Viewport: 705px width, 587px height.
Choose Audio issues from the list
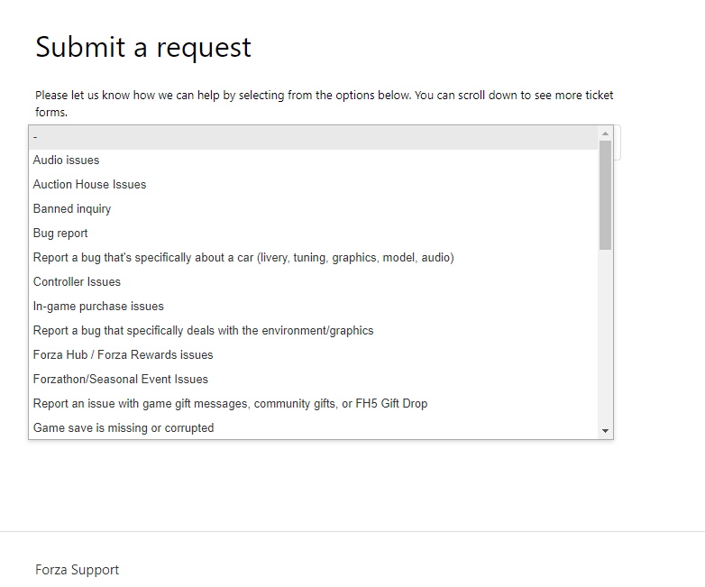pyautogui.click(x=67, y=161)
